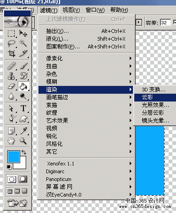
Task: Select the Type tool
Action: click(x=23, y=108)
